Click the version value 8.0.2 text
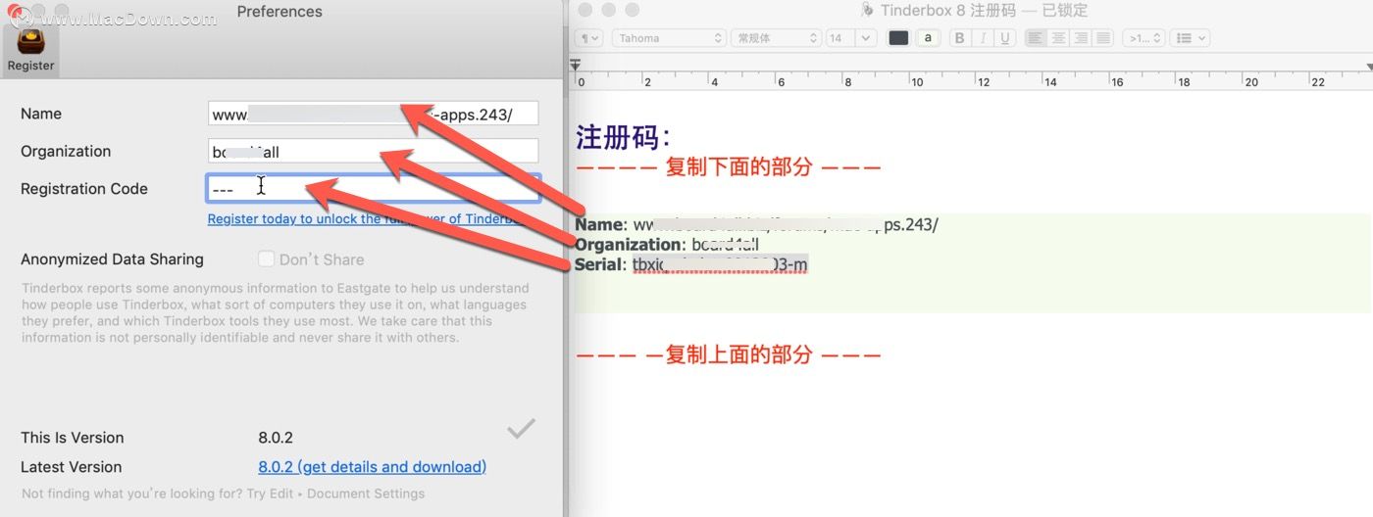 tap(276, 438)
